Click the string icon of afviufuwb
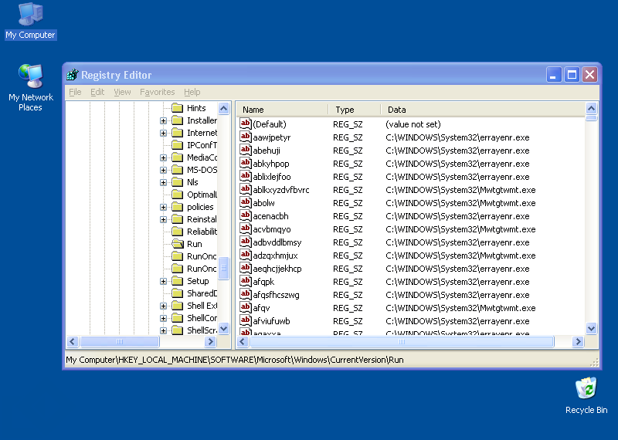The height and width of the screenshot is (440, 618). (246, 320)
